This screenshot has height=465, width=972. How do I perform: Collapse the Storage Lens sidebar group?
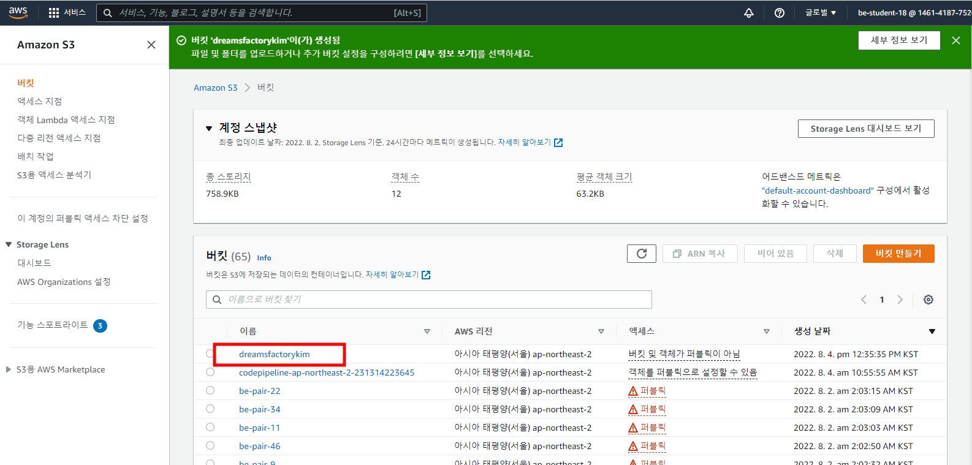pos(9,244)
